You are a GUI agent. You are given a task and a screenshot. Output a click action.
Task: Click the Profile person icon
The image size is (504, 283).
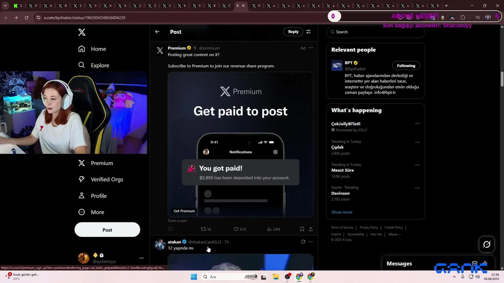[x=82, y=196]
